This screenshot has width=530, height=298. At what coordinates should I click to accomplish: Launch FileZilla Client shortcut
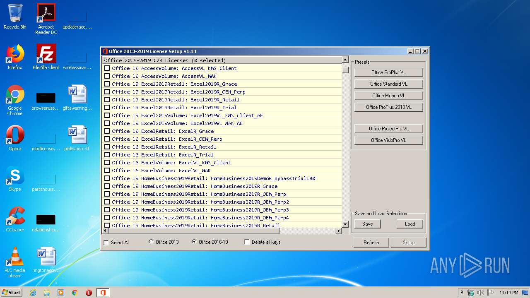tap(46, 57)
